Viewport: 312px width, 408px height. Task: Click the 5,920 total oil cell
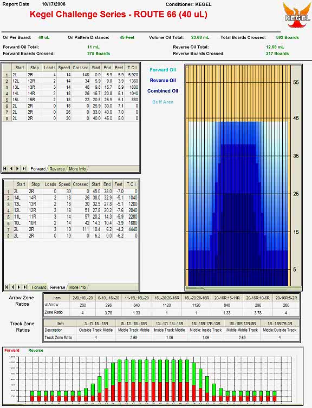click(133, 75)
